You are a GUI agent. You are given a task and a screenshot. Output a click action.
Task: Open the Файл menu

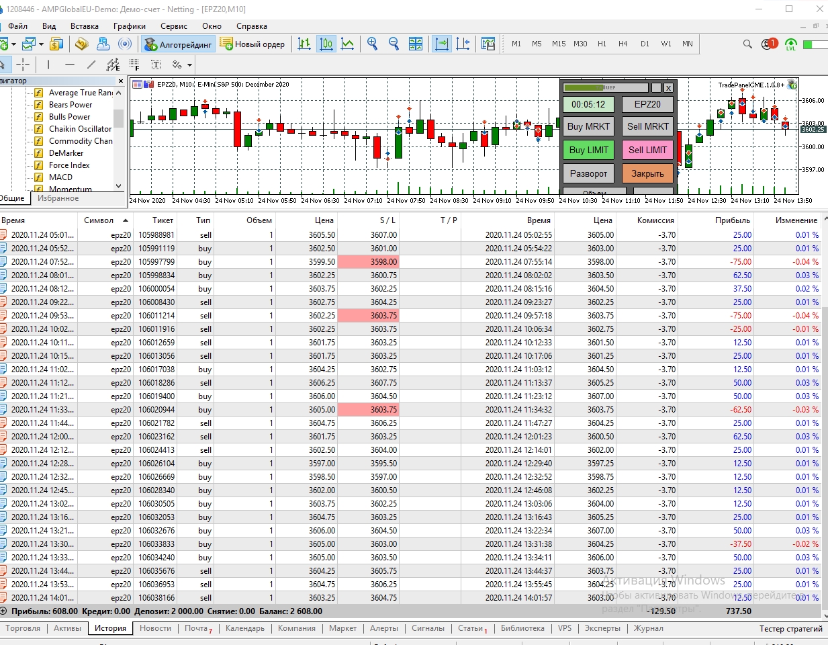pyautogui.click(x=18, y=26)
